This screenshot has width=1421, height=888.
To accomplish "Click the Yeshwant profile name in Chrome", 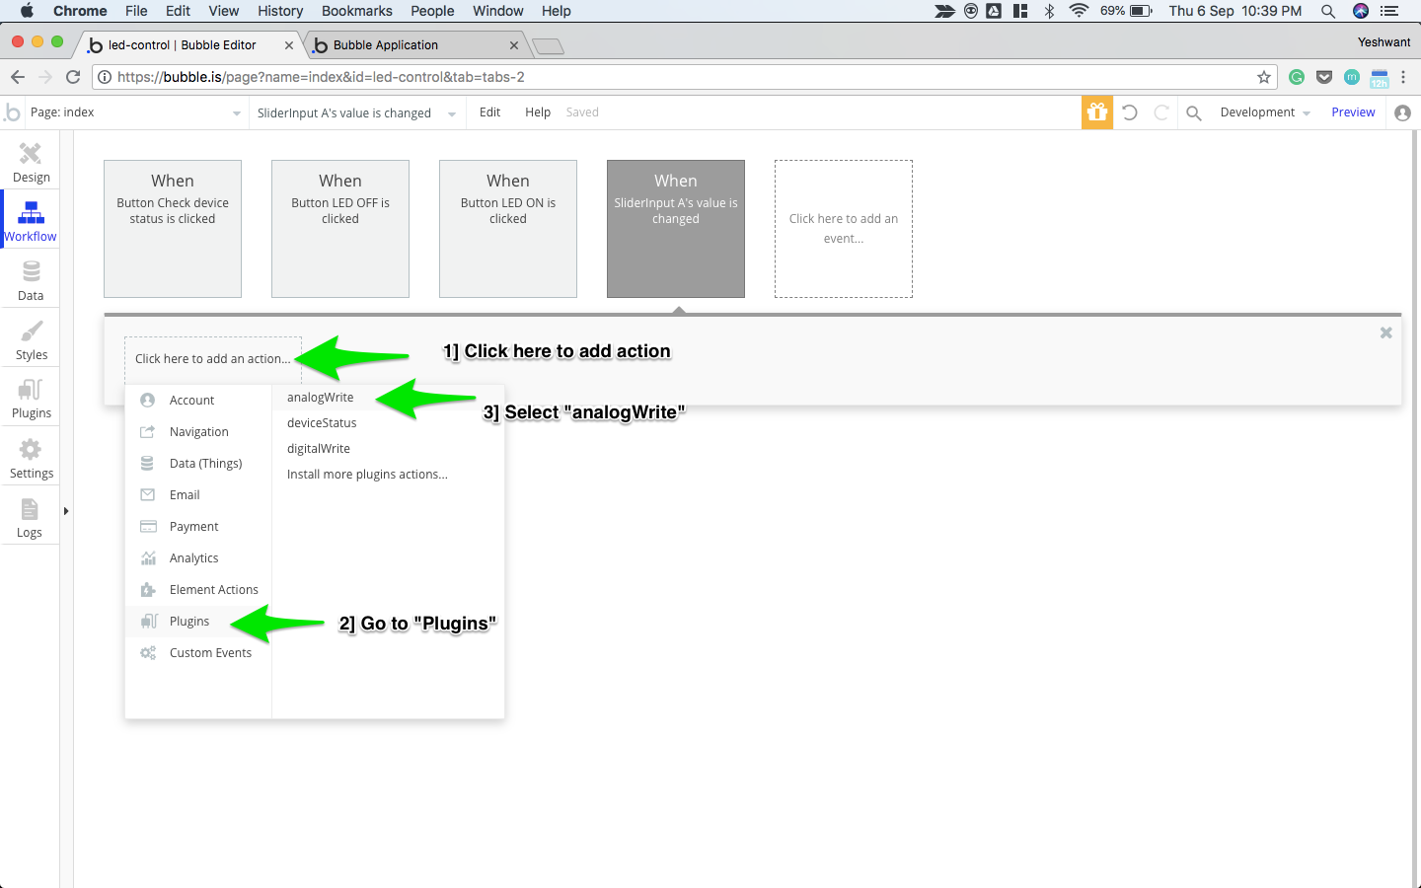I will 1384,42.
